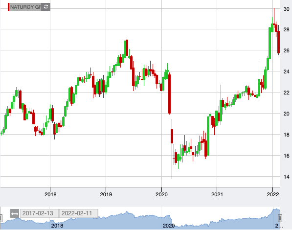Click the 2020 x-axis label on main chart

click(x=161, y=194)
